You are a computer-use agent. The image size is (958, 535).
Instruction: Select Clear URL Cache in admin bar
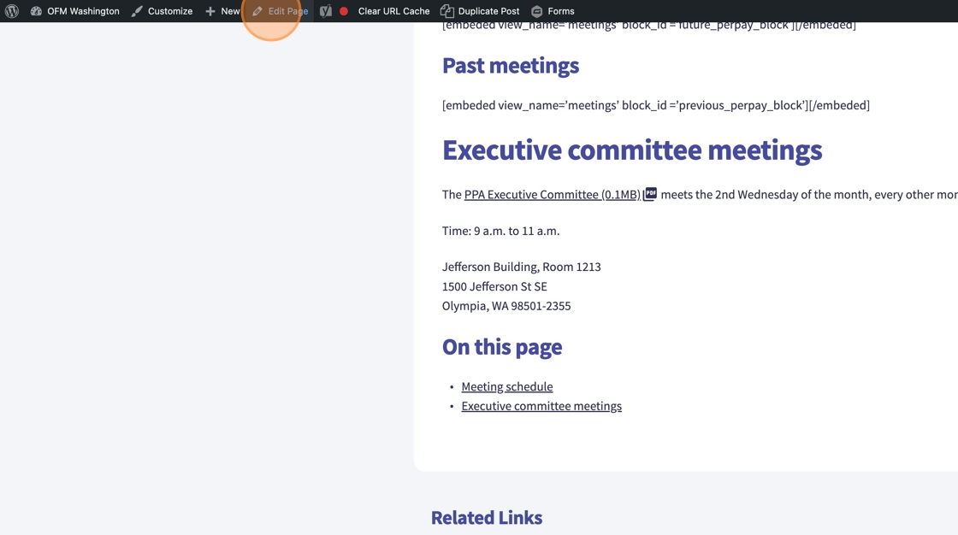pos(393,11)
